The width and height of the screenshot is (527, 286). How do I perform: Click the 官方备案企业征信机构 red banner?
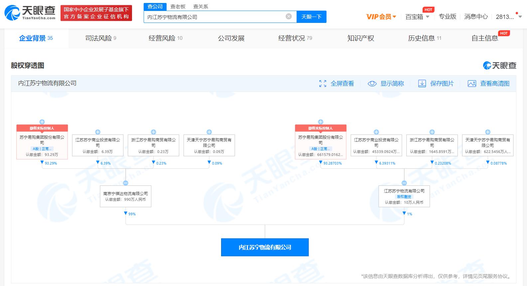point(96,13)
